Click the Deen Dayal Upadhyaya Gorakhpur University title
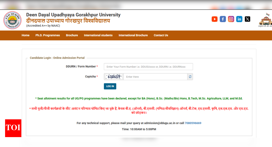 pyautogui.click(x=73, y=15)
